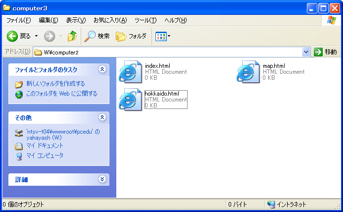Click the My Computer (マイ コンピュータ) link

tap(45, 156)
